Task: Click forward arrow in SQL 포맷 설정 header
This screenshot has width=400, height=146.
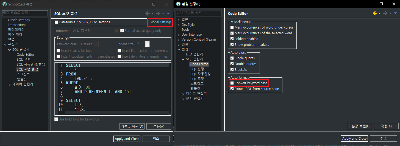Action: tap(158, 13)
